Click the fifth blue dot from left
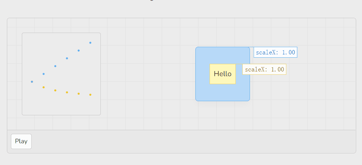The height and width of the screenshot is (165, 362). (x=79, y=50)
